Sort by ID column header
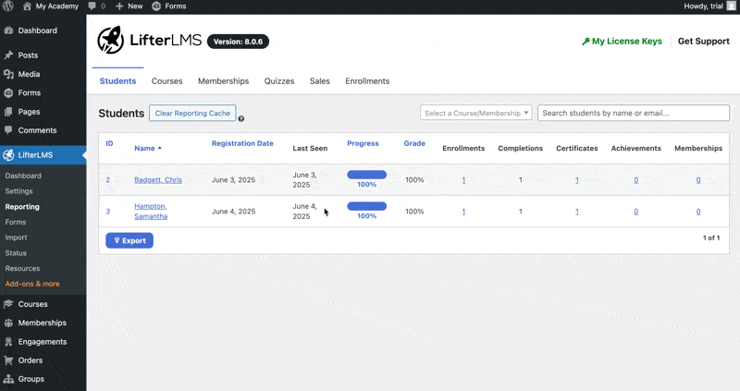 pos(109,143)
